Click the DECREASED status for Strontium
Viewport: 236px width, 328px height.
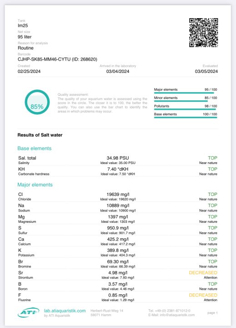click(x=203, y=272)
